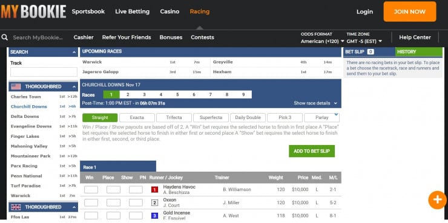Click the Track search input field
448x223 pixels.
click(x=44, y=72)
